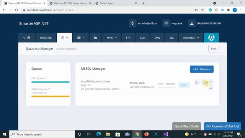Open the Chrome three-dot menu
Image resolution: width=245 pixels, height=138 pixels.
[241, 10]
